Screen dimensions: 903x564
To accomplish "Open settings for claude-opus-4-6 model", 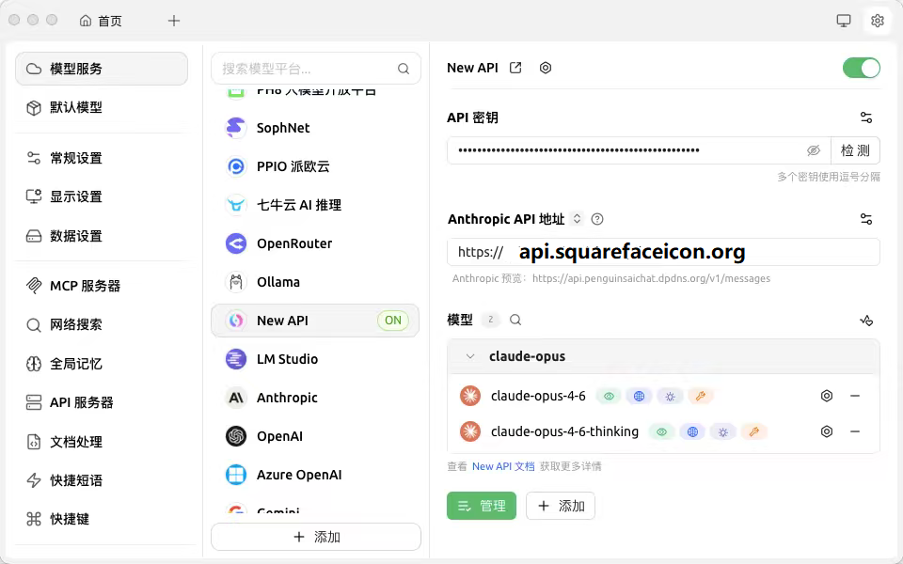I will pos(827,396).
